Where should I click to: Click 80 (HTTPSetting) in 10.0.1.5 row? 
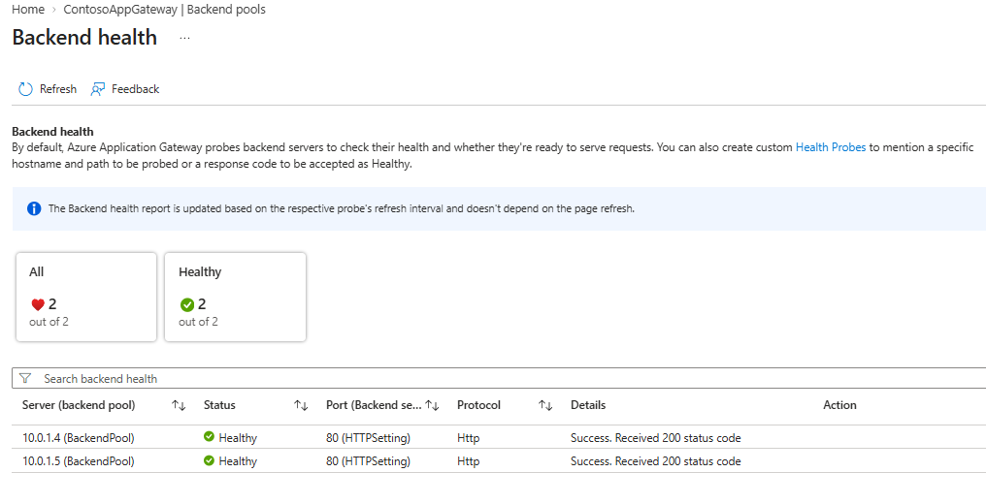[x=368, y=461]
